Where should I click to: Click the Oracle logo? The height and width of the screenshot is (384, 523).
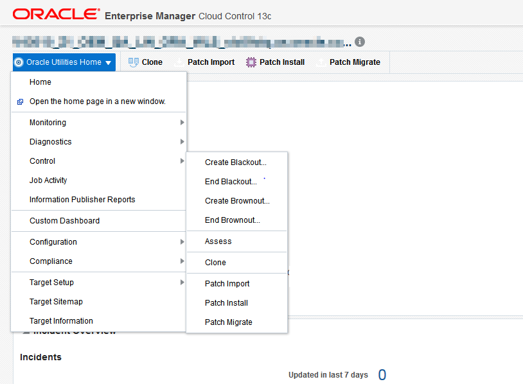[56, 14]
